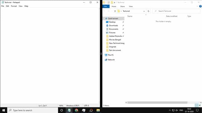Click the ENG language indicator
The height and width of the screenshot is (113, 202).
(181, 110)
